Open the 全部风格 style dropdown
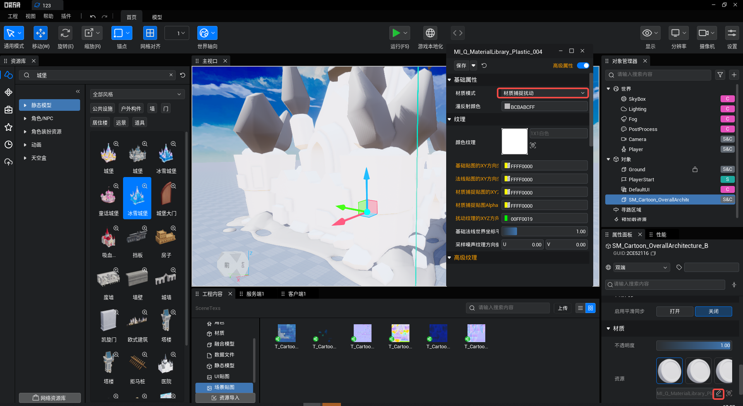 [137, 94]
